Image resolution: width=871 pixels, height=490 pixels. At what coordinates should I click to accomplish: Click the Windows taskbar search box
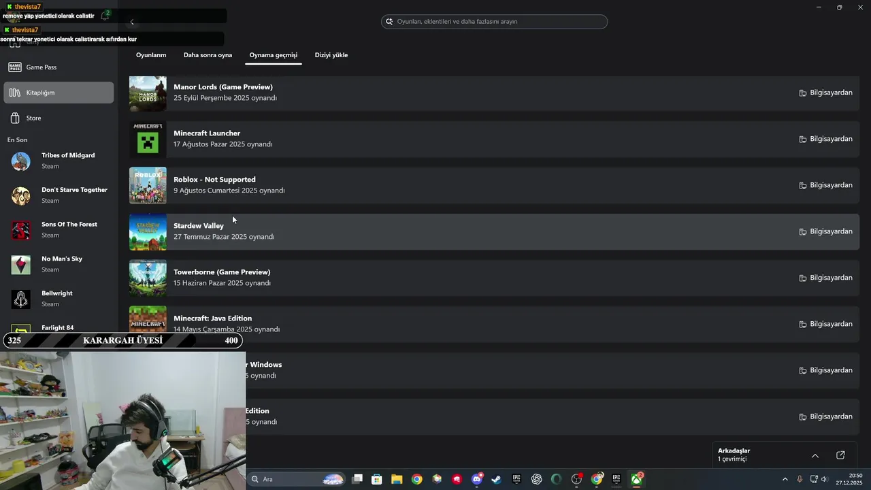296,479
